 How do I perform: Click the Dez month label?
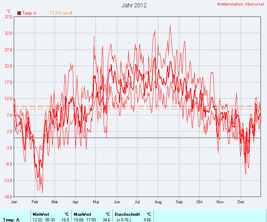tap(241, 202)
